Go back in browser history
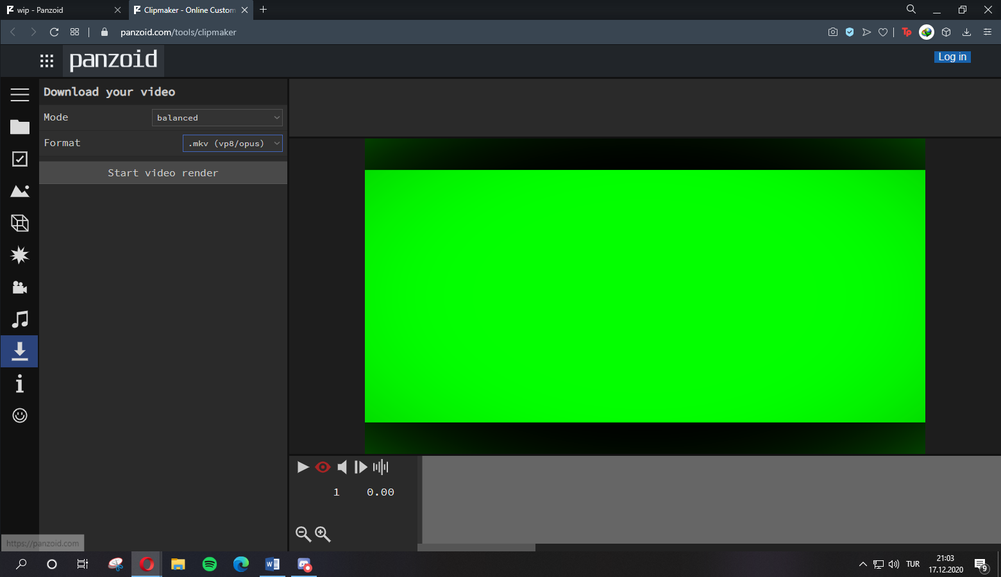 [13, 32]
